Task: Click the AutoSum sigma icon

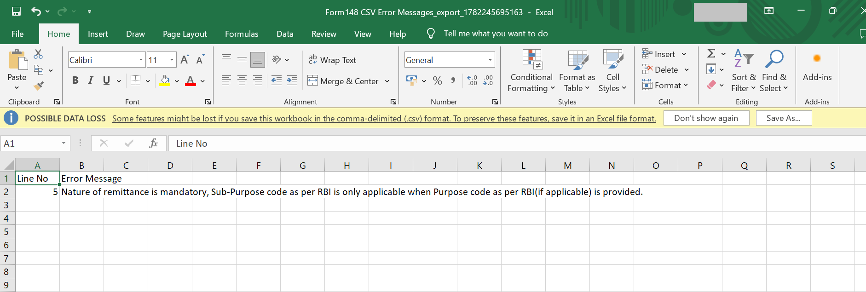Action: 711,54
